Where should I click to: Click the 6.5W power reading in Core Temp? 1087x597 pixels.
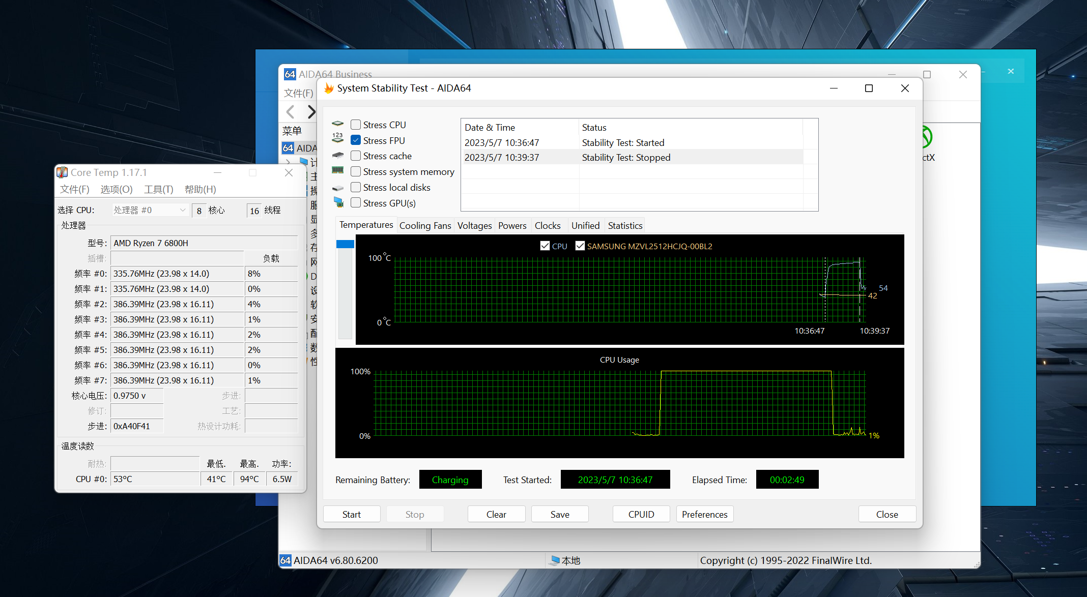click(x=282, y=479)
